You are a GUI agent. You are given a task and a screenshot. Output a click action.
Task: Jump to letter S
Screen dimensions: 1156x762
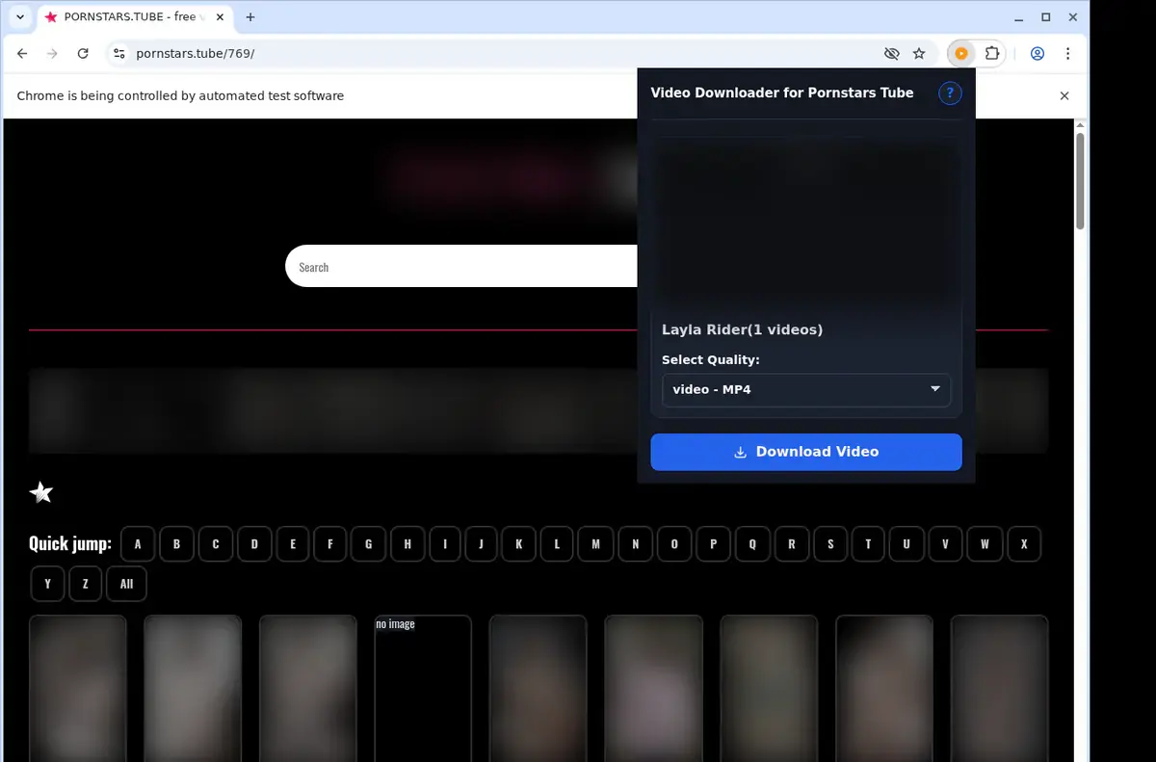click(830, 544)
